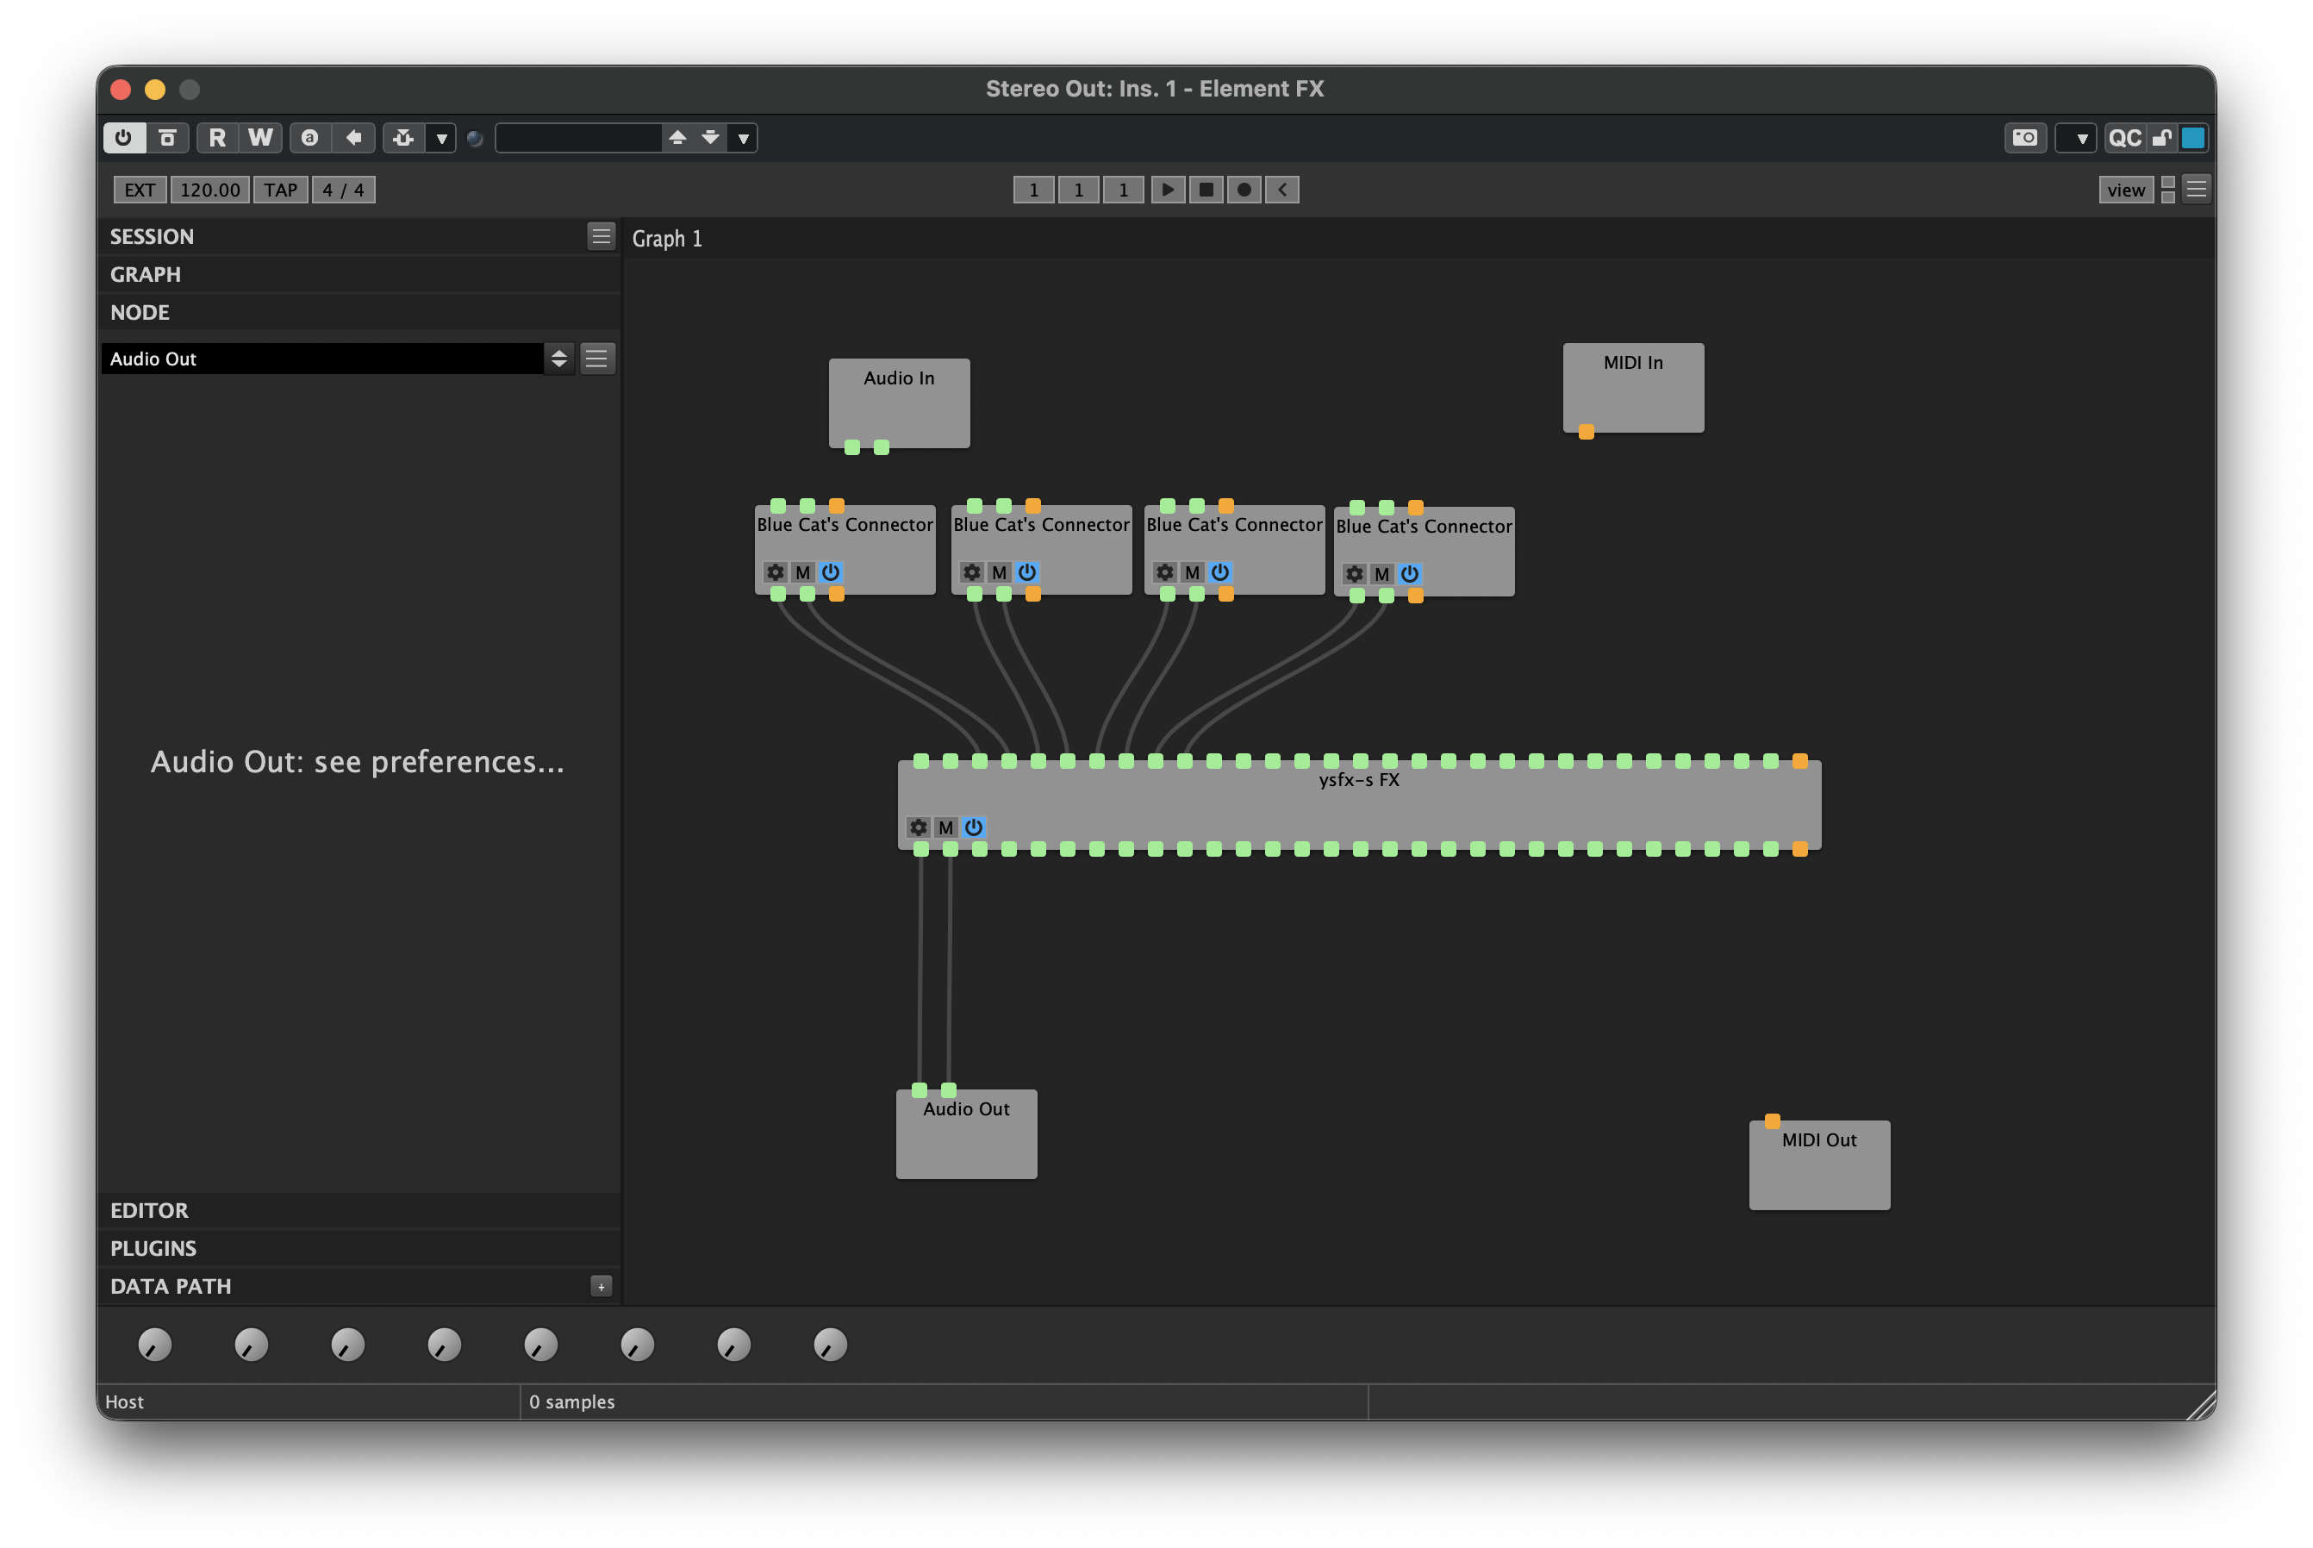The width and height of the screenshot is (2313, 1548).
Task: Click orange MIDI port on MIDI Out node
Action: tap(1773, 1120)
